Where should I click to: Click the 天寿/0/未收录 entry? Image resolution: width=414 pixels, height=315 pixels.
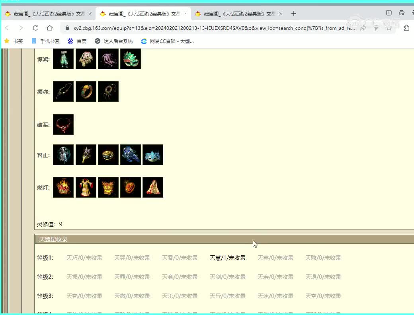[x=275, y=277]
